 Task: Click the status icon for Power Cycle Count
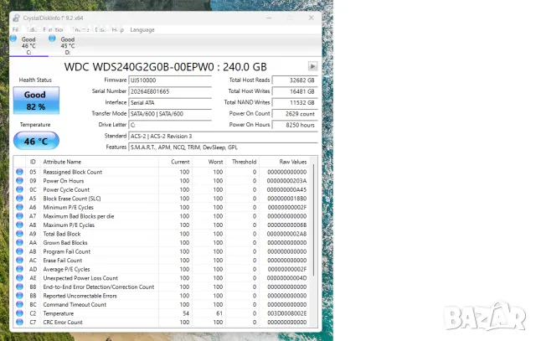pos(19,189)
